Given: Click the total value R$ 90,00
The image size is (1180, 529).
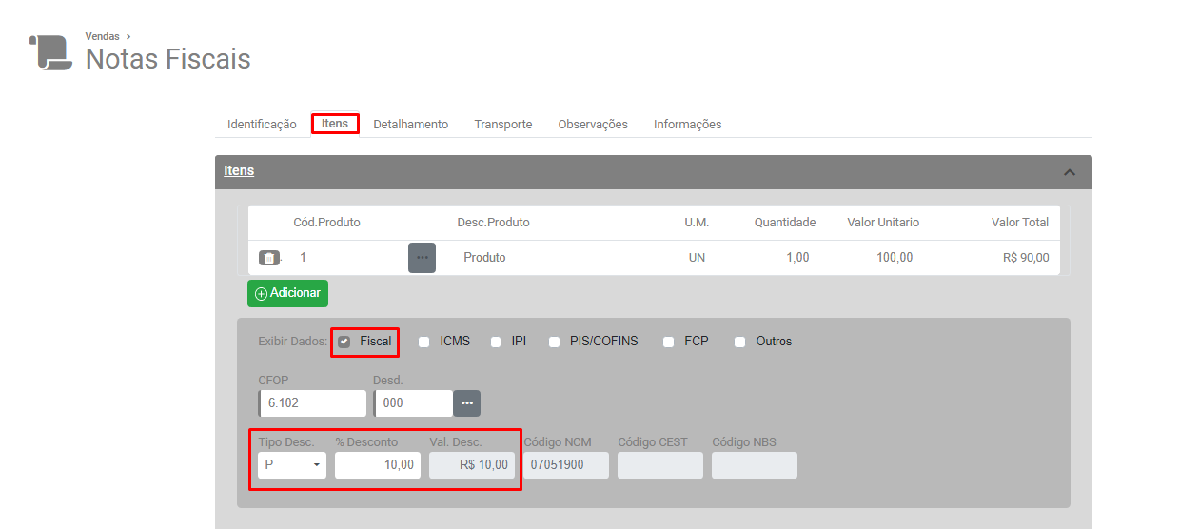Looking at the screenshot, I should [x=1026, y=258].
